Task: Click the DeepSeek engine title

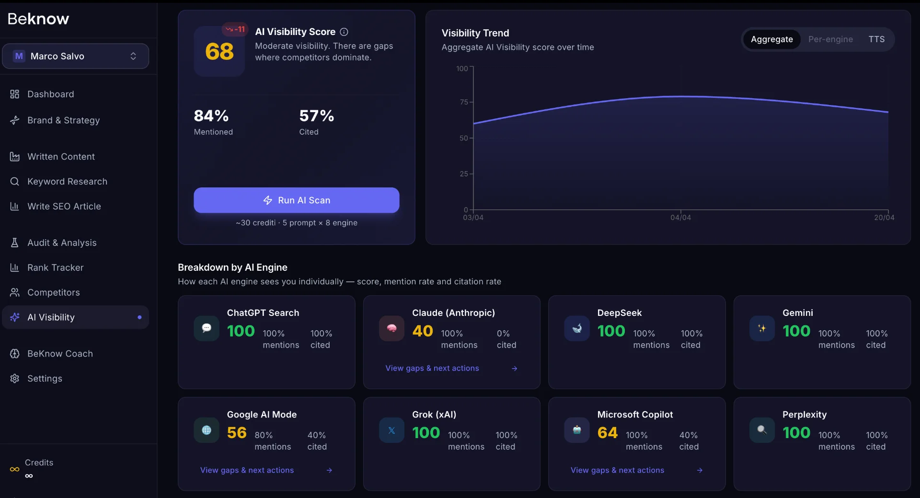Action: 620,313
